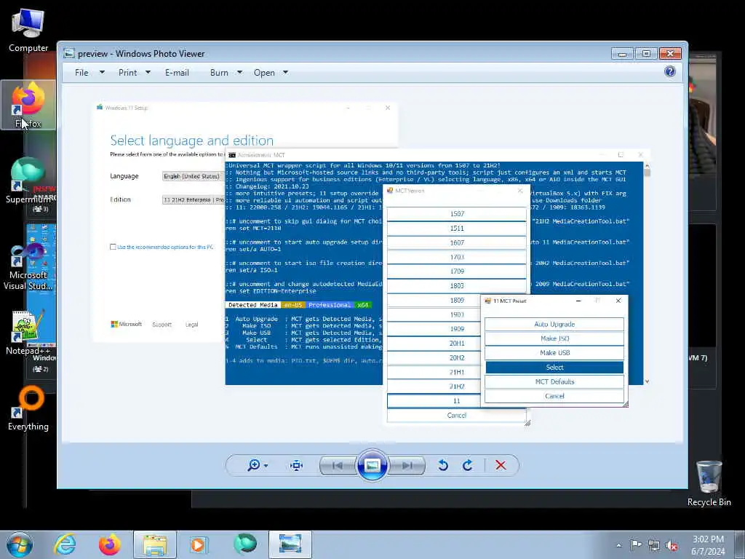This screenshot has width=745, height=559.
Task: Select the Firefox desktop shortcut
Action: [28, 105]
